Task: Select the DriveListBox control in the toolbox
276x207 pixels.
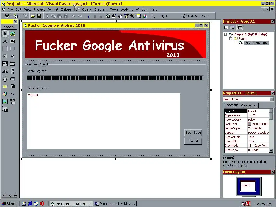Action: [12, 79]
